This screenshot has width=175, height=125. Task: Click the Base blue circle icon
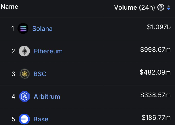[24, 119]
